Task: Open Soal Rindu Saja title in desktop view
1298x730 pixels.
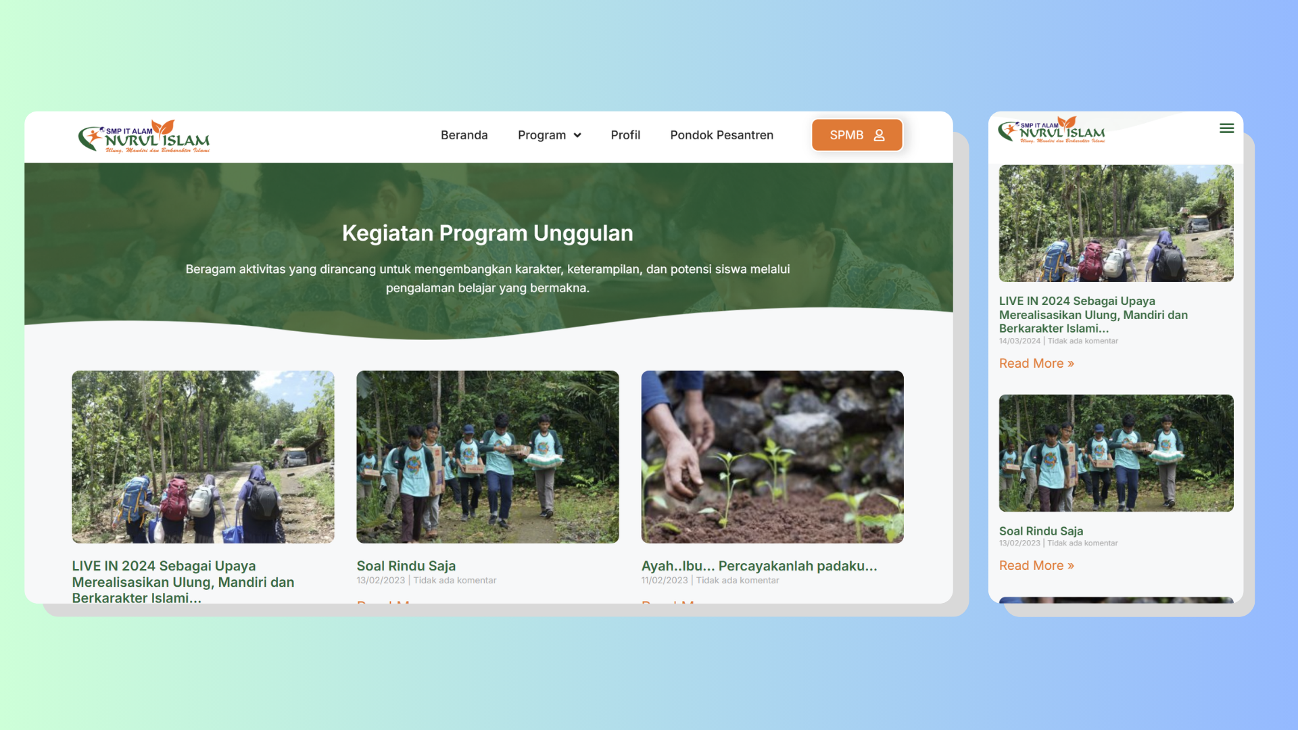Action: point(406,566)
